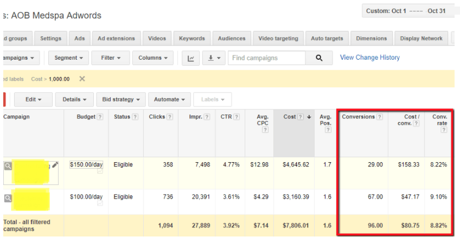Sort by the Campaign column header
The width and height of the screenshot is (460, 243).
pyautogui.click(x=16, y=117)
